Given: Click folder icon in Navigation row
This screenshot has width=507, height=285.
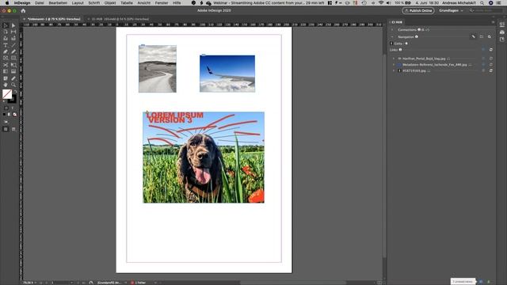Looking at the screenshot, I should pos(482,37).
